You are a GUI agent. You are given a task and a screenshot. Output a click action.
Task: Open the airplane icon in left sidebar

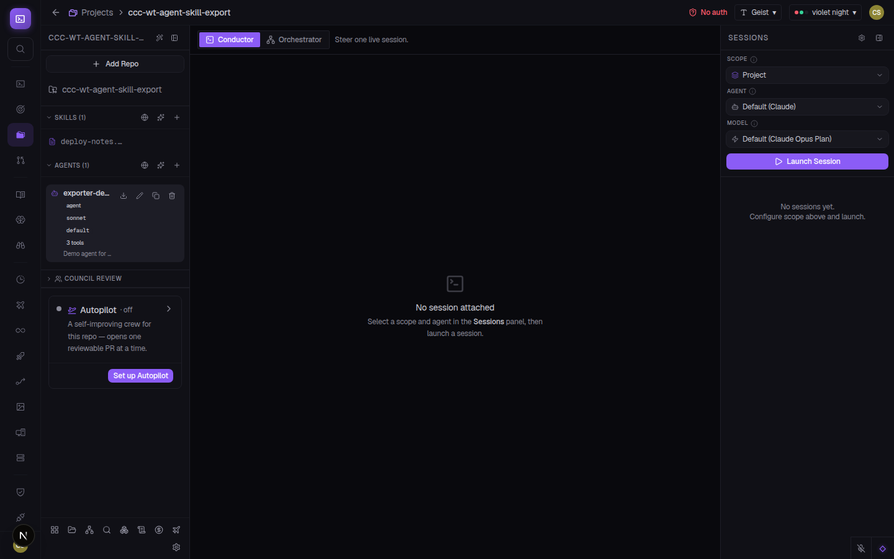(x=20, y=305)
